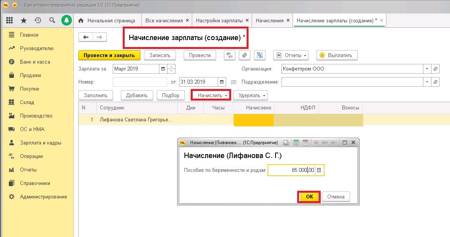Screen dimensions: 450x237
Task: Expand the Начислить dropdown
Action: click(210, 95)
